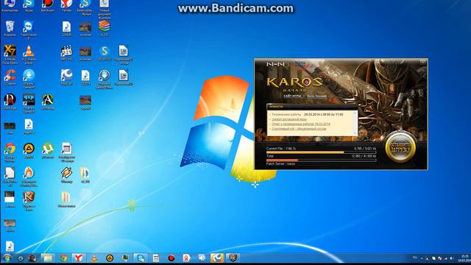This screenshot has width=471, height=265.
Task: Click the NHN logo in the launcher
Action: 275,64
